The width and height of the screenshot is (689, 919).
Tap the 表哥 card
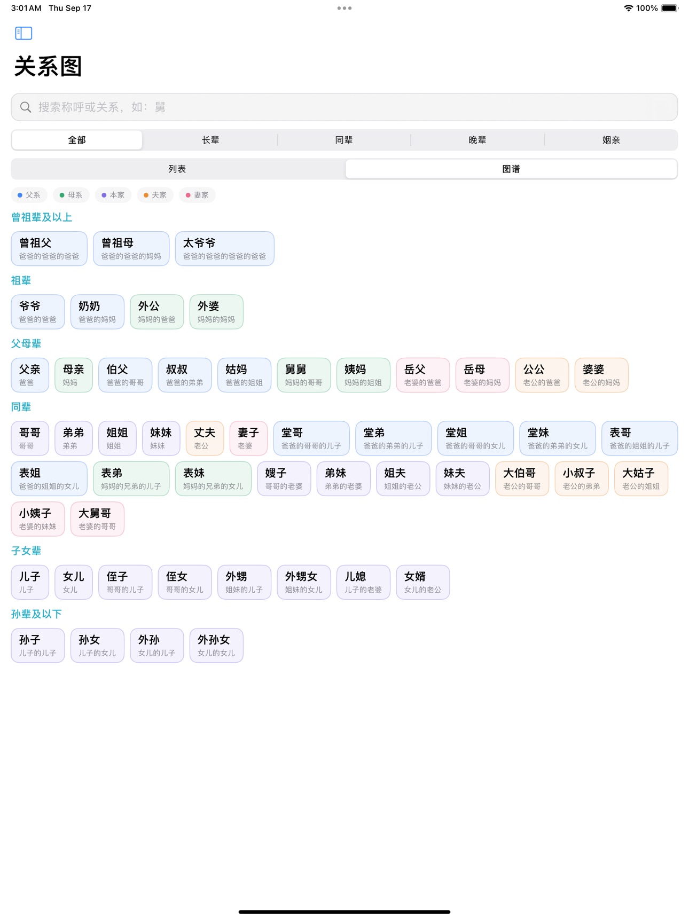tap(640, 438)
